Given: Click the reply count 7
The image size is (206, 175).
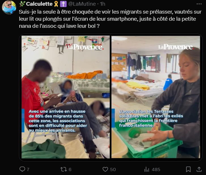Looking at the screenshot, I should pyautogui.click(x=28, y=170).
